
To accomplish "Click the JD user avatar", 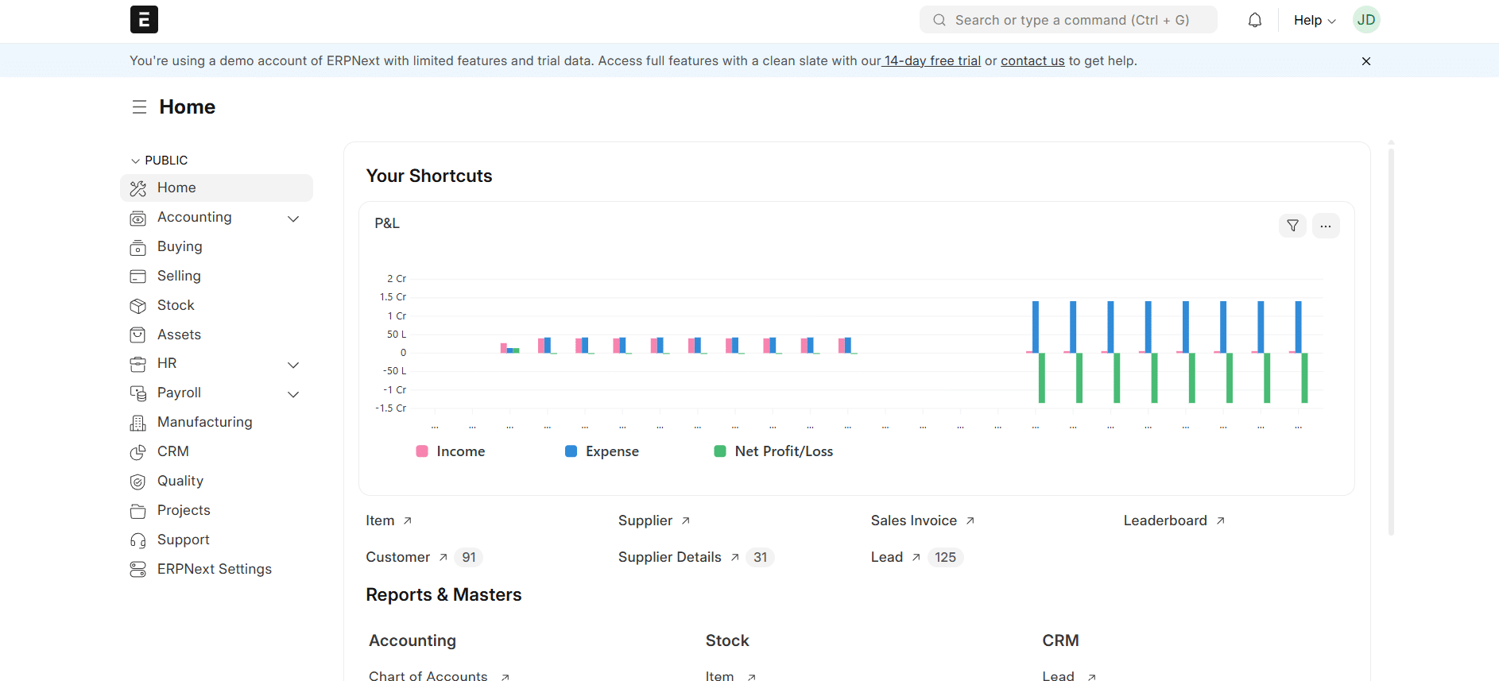I will point(1365,20).
